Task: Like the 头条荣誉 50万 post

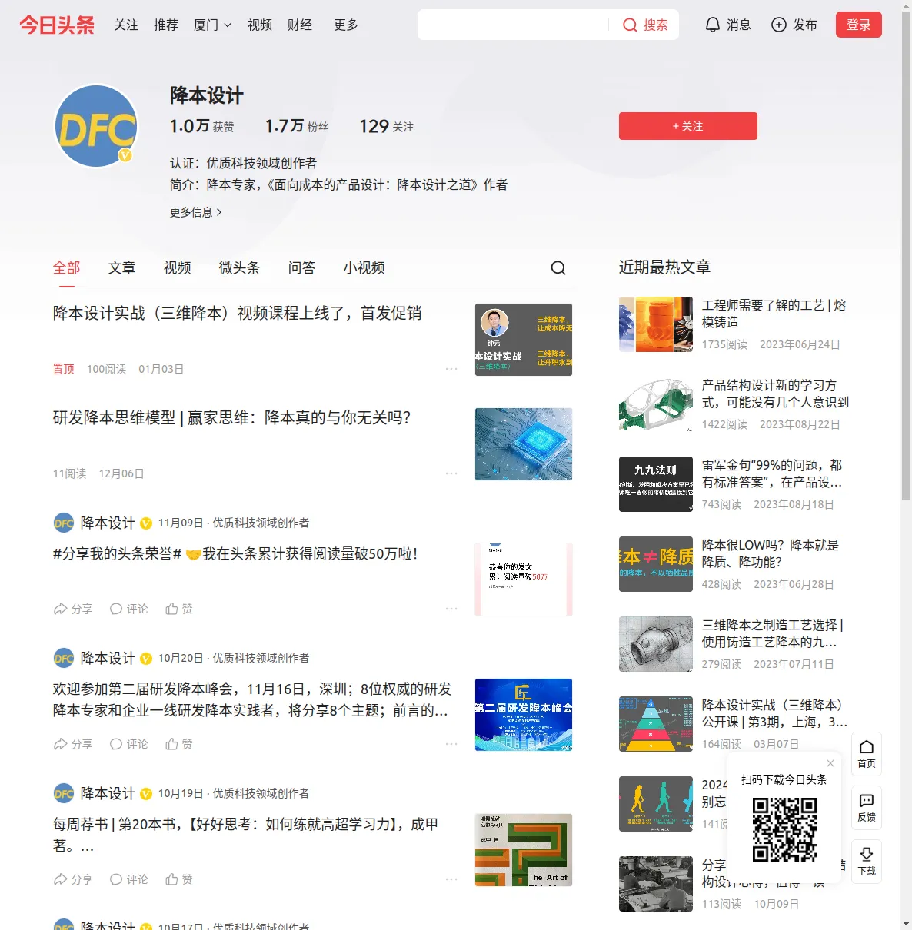Action: 179,609
